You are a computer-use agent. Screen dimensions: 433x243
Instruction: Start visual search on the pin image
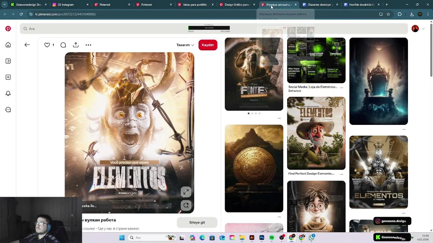(x=186, y=205)
